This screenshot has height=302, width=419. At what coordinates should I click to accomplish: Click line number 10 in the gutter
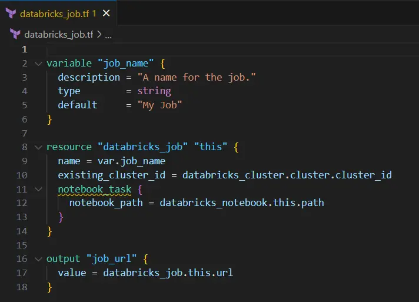point(22,175)
